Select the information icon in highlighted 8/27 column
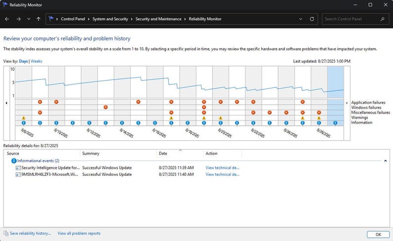The image size is (393, 241). pos(336,123)
